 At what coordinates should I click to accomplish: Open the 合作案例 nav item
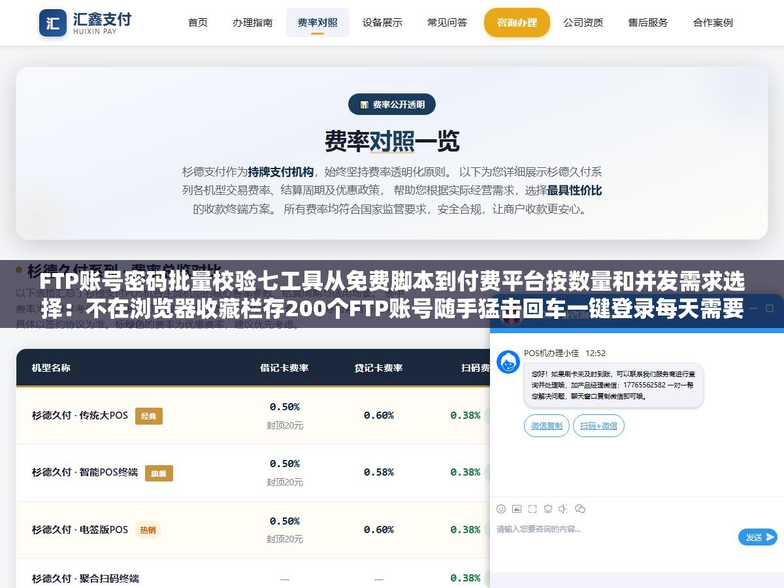[x=713, y=22]
